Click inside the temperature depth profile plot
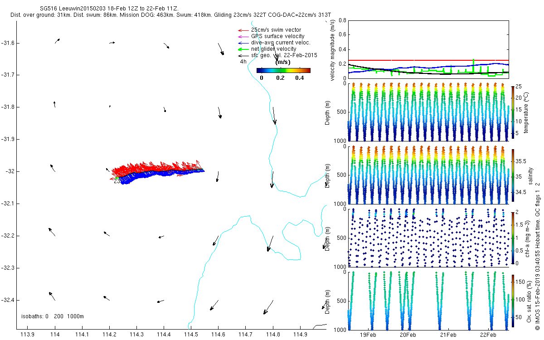The image size is (544, 340). point(428,112)
